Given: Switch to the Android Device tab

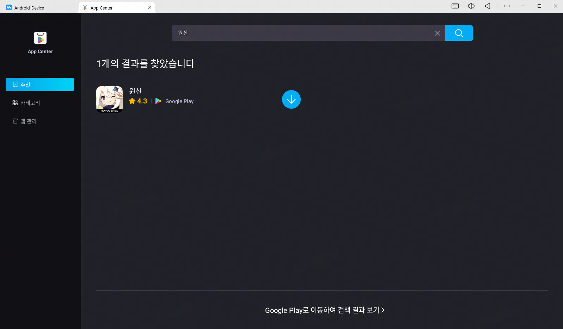Looking at the screenshot, I should pyautogui.click(x=39, y=7).
